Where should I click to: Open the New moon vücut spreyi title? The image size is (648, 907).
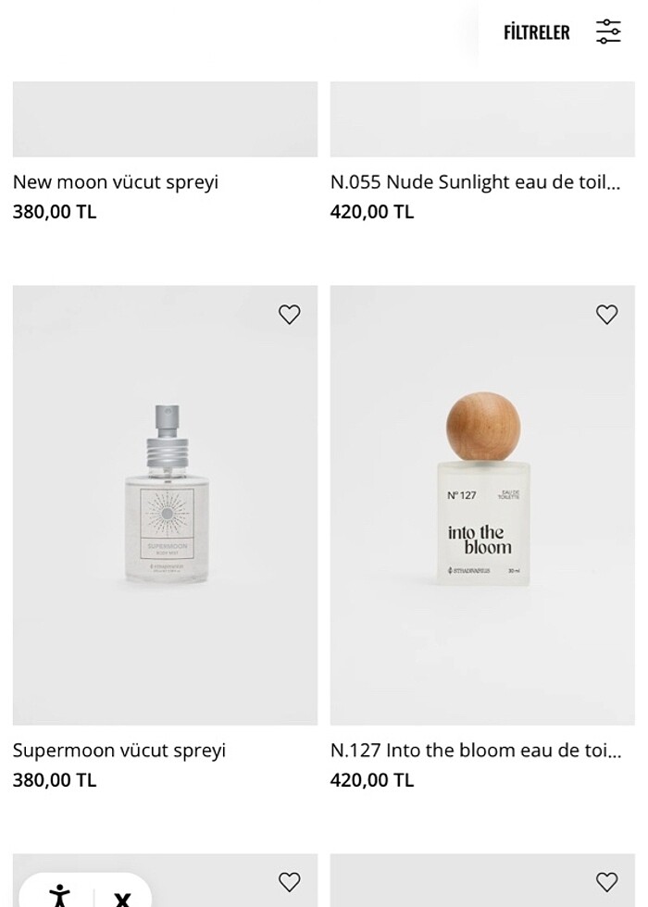[x=116, y=182]
